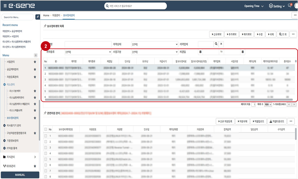Open the chat notifications icon in header
Image resolution: width=298 pixels, height=179 pixels.
(x=290, y=6)
